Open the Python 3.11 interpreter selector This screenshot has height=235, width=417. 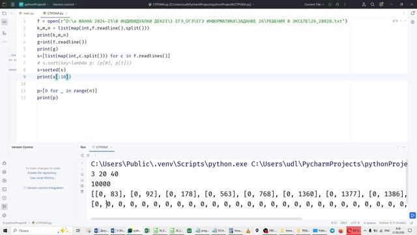pos(392,223)
